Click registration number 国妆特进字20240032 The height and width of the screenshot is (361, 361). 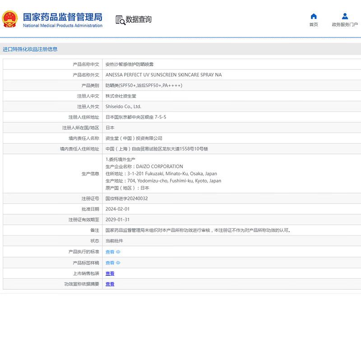click(x=126, y=199)
